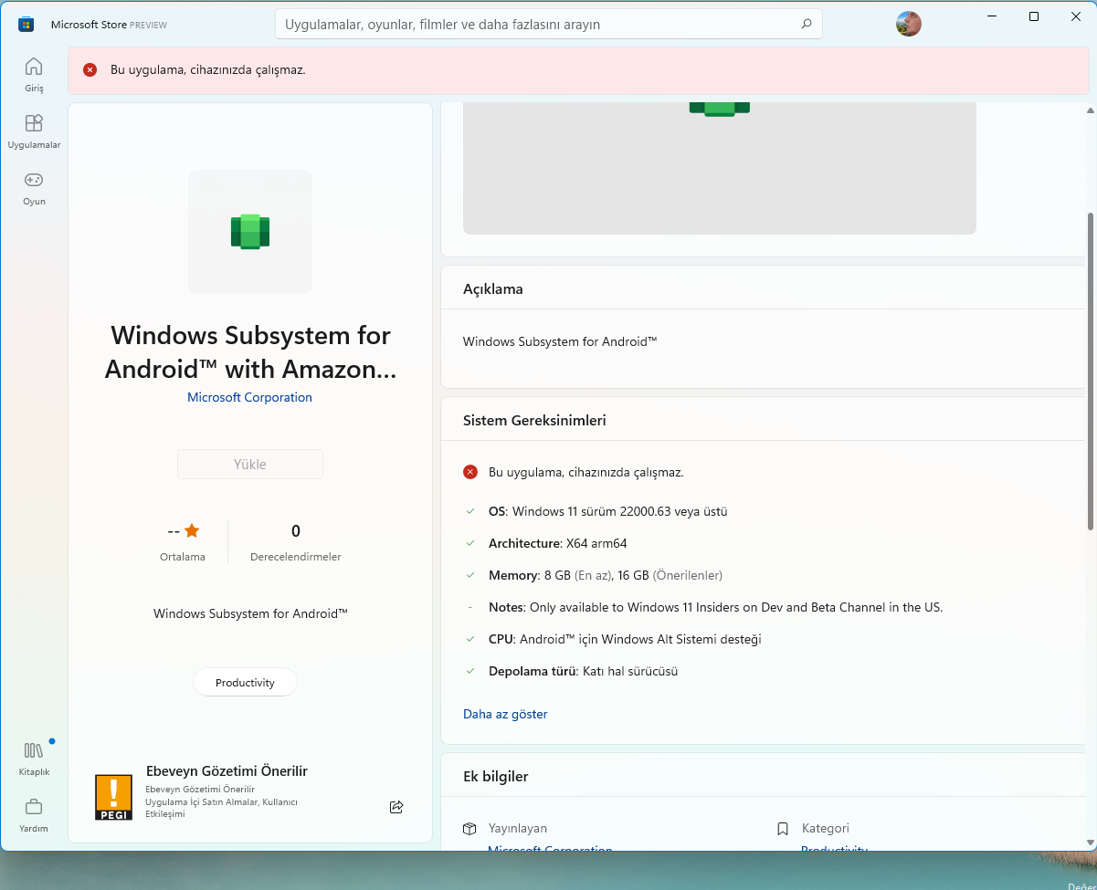This screenshot has height=890, width=1097.
Task: Open the Uygulamalar apps section
Action: [x=34, y=131]
